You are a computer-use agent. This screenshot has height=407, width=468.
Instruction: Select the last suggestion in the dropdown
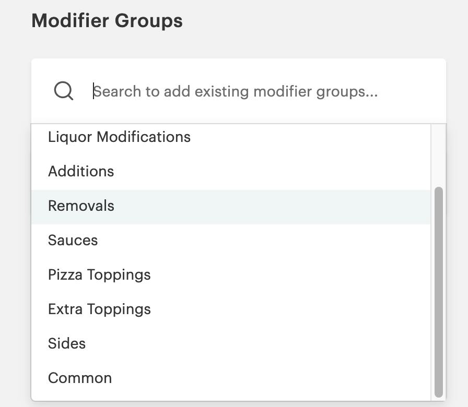click(79, 378)
